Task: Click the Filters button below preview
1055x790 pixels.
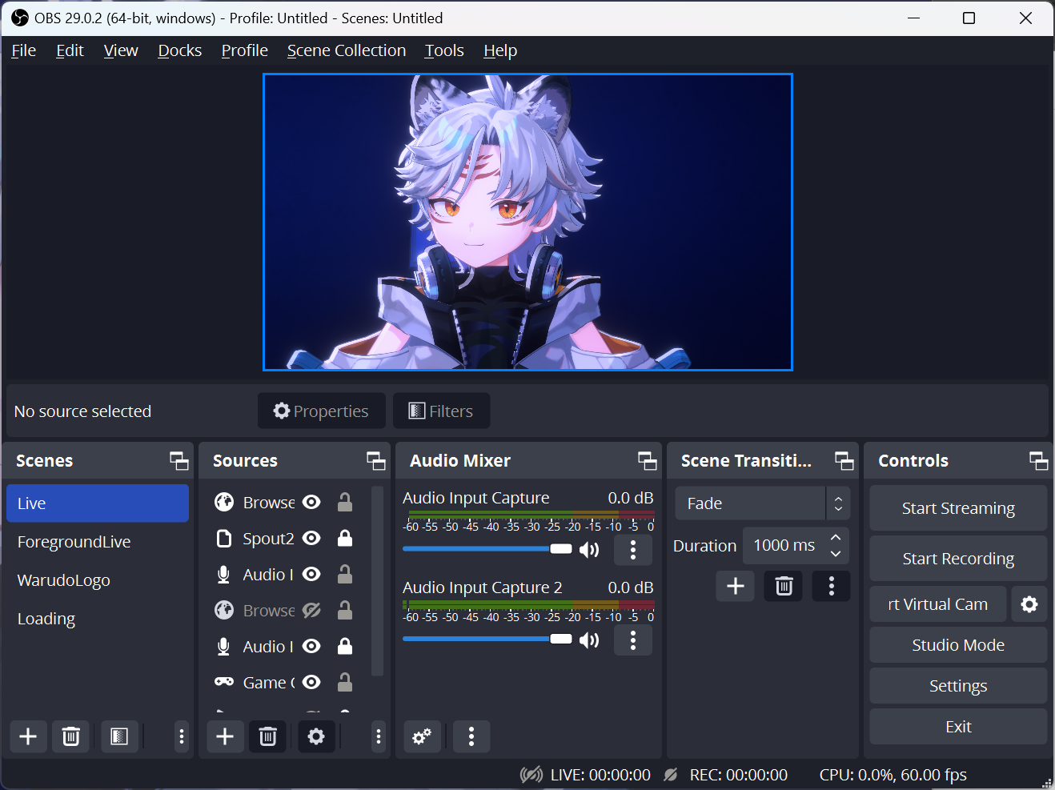Action: [441, 411]
